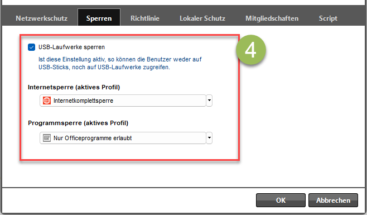The image size is (367, 215).
Task: Select the Sperren tab
Action: pos(99,18)
